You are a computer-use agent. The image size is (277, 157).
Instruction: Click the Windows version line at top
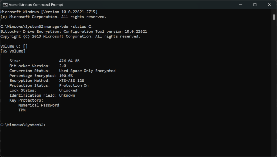click(x=49, y=12)
